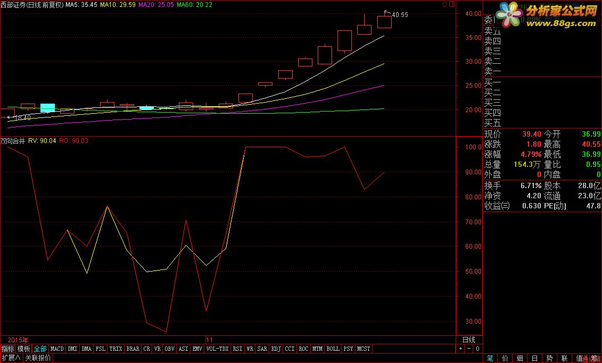Select the BOLL indicator tab
Viewport: 602px width, 363px height.
(333, 349)
